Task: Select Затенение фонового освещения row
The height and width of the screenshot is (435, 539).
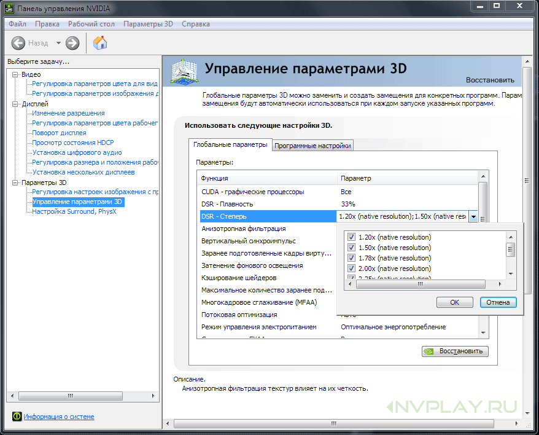Action: [x=268, y=265]
